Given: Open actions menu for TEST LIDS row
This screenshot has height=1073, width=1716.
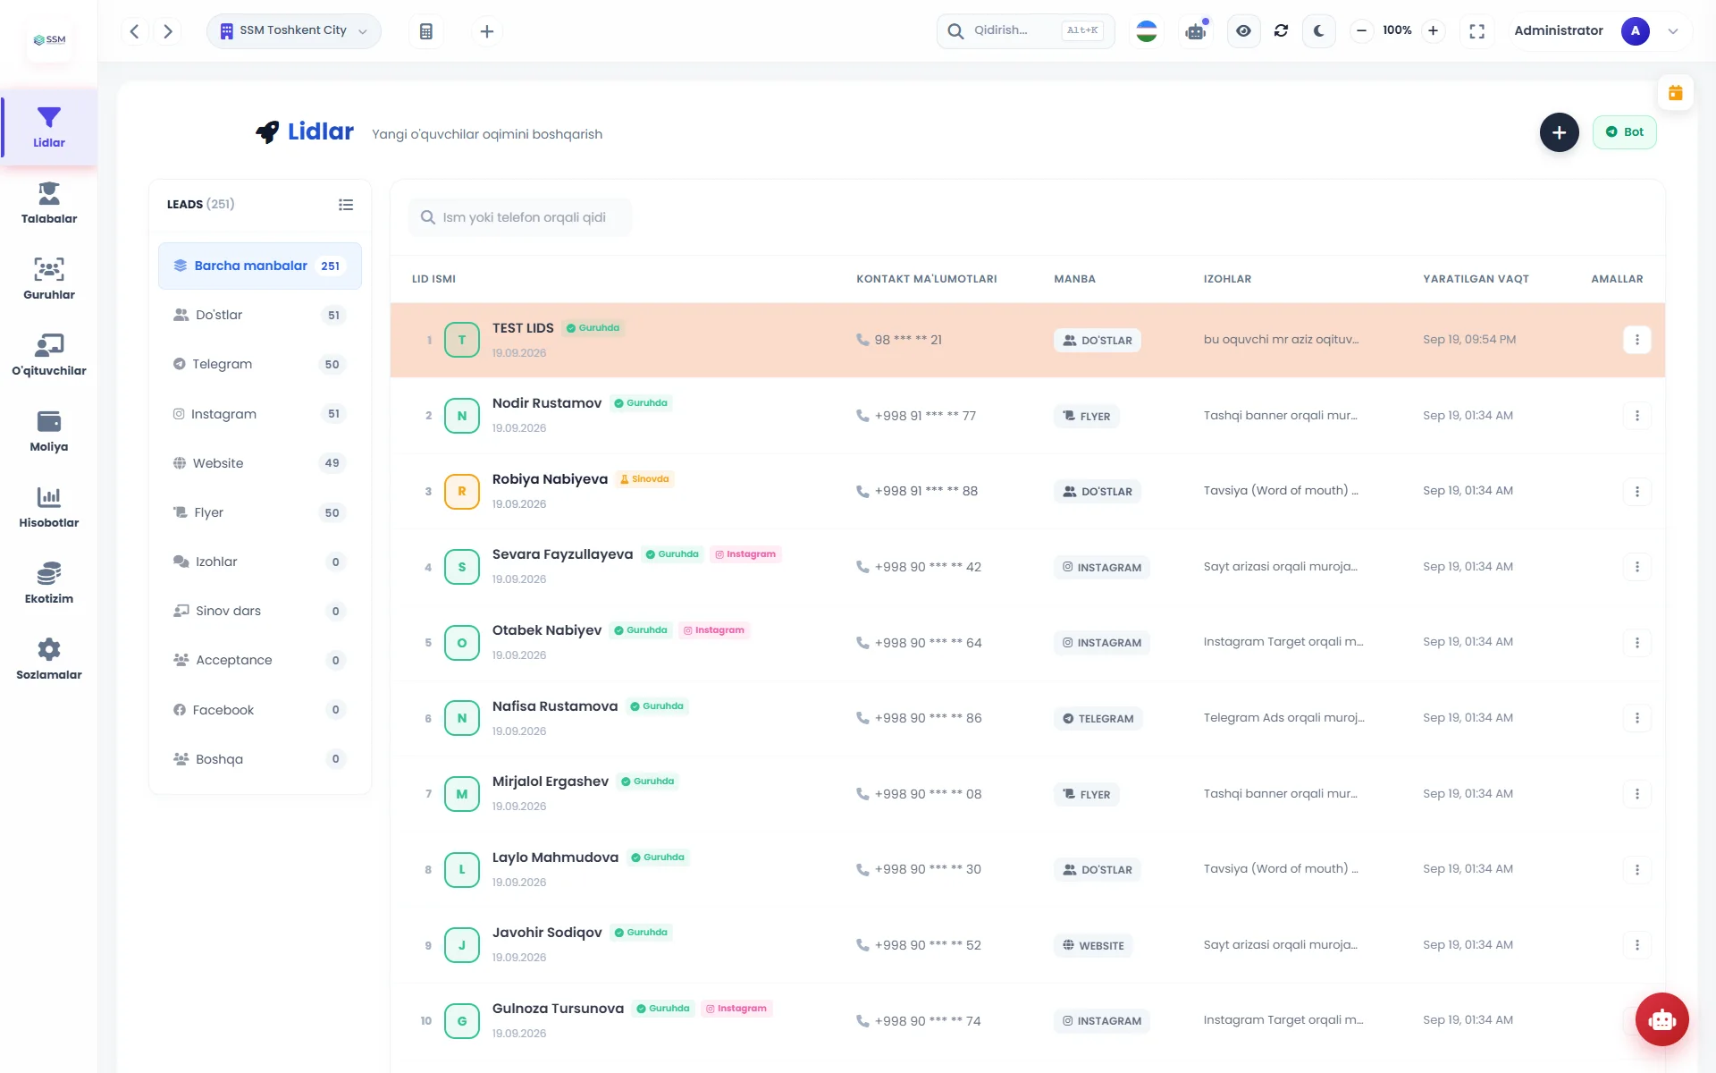Looking at the screenshot, I should (x=1636, y=340).
